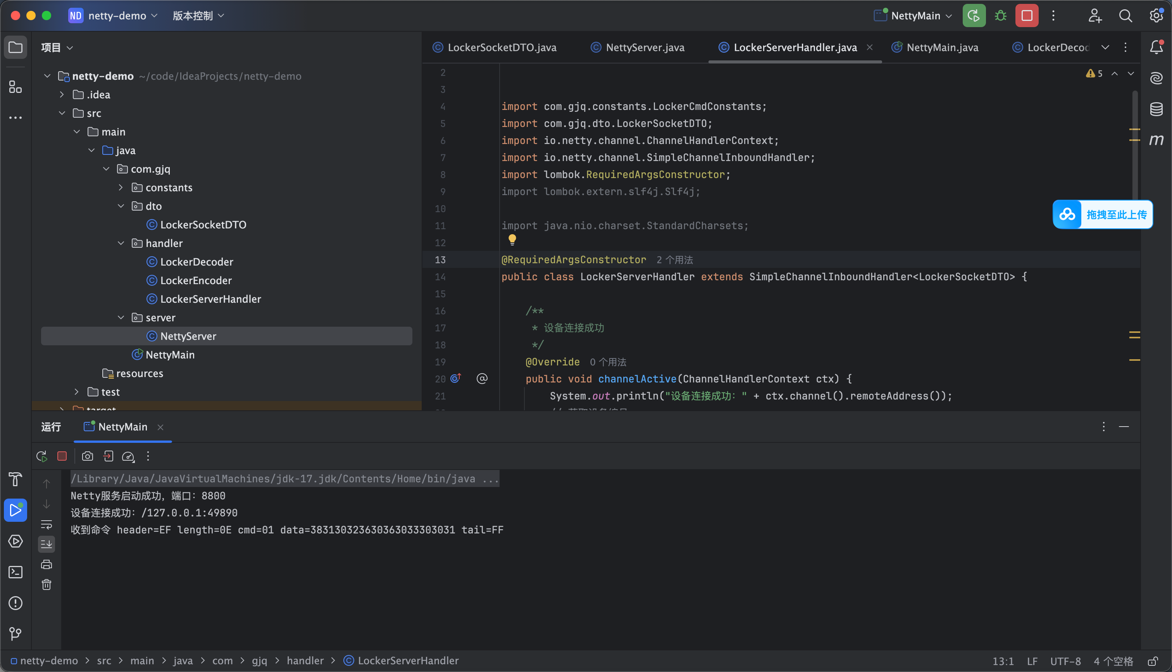Image resolution: width=1172 pixels, height=672 pixels.
Task: Toggle scroll to end of console
Action: [46, 544]
